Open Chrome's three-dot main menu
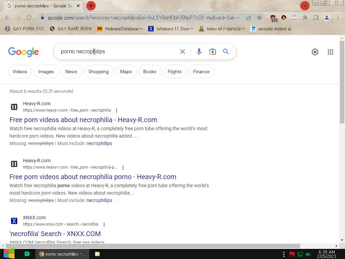Screen dimensions: 345x259 [x=338, y=18]
